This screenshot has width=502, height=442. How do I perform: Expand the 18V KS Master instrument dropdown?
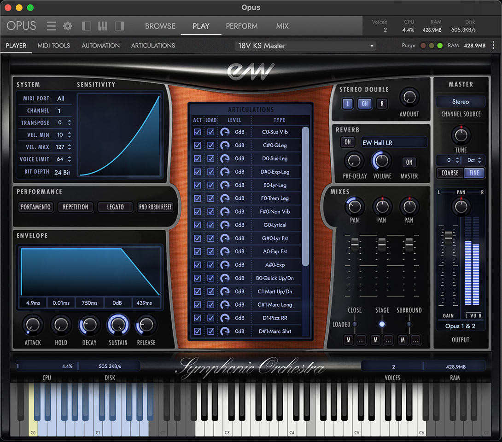click(x=305, y=46)
